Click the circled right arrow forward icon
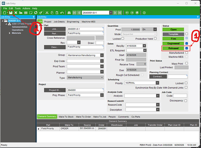Screen dimensions: 201x148 (132, 13)
